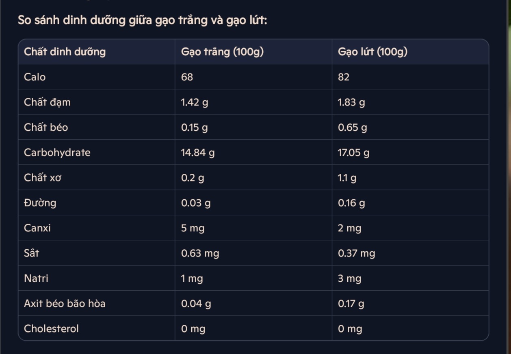
Task: Click the 0.03 g sugar value
Action: pos(196,203)
